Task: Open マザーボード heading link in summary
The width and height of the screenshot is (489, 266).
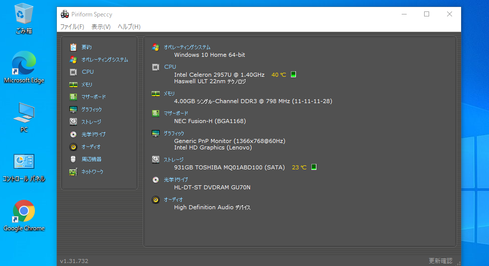Action: point(176,114)
